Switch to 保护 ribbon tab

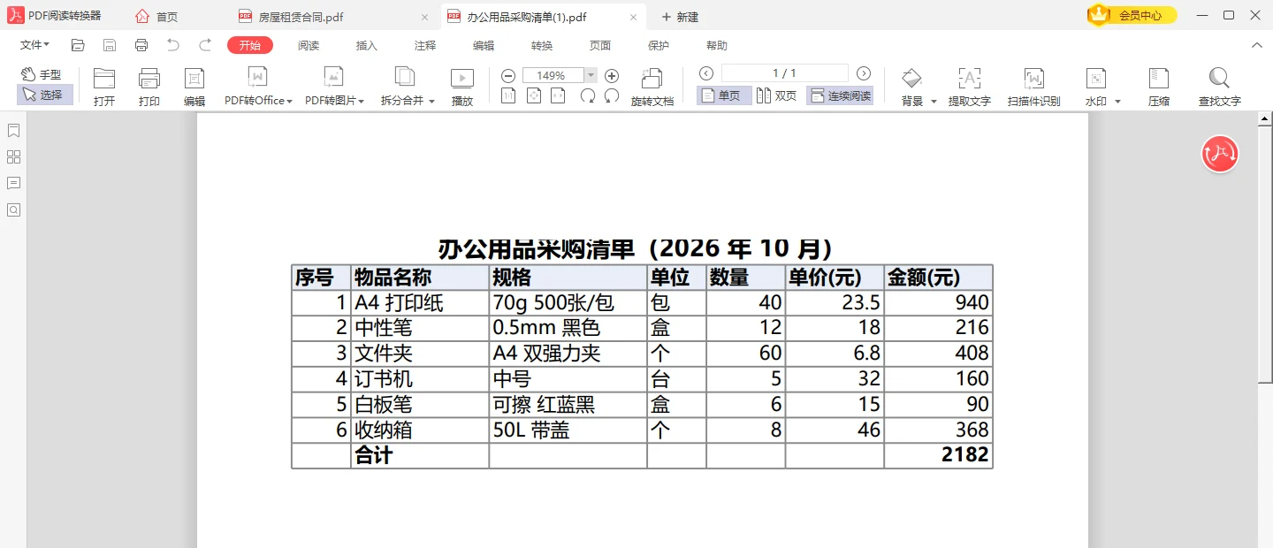pos(659,45)
